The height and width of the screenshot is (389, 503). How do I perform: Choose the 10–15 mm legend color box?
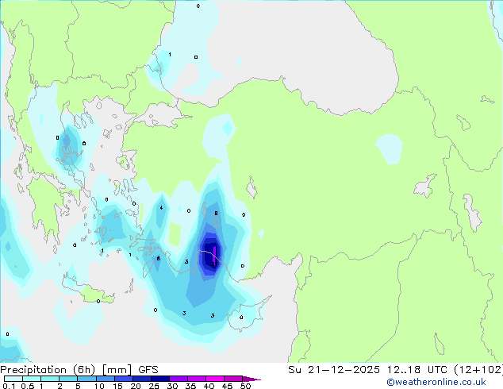[x=105, y=379]
